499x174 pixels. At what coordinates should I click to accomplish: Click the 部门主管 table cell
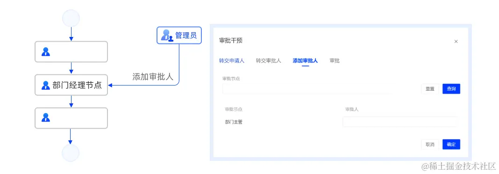coord(234,122)
